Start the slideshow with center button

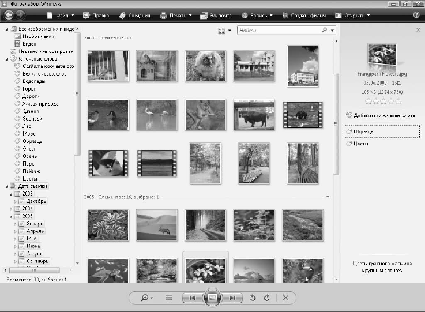(x=212, y=298)
